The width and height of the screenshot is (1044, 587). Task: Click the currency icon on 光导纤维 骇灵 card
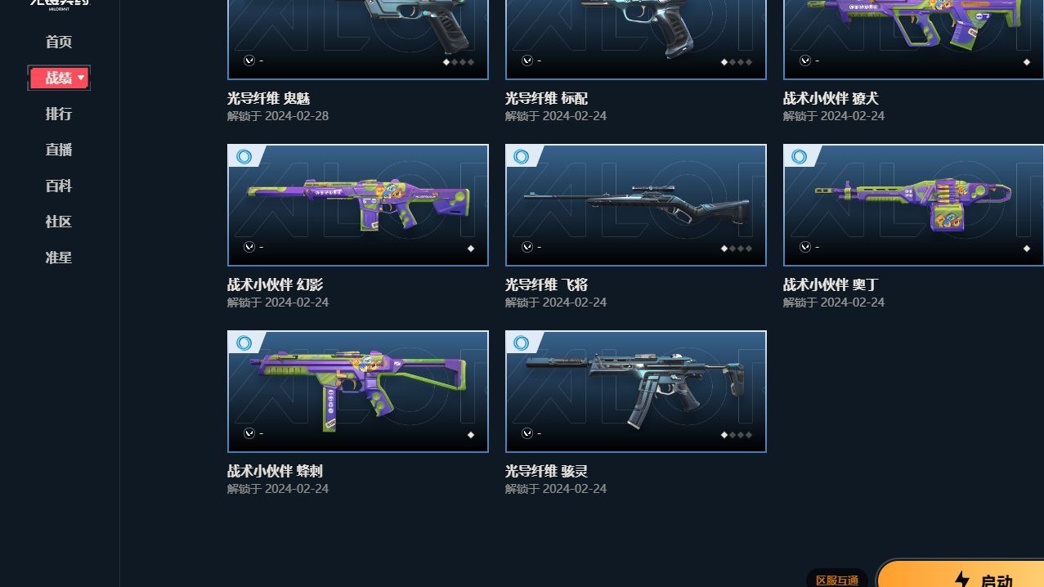[527, 433]
